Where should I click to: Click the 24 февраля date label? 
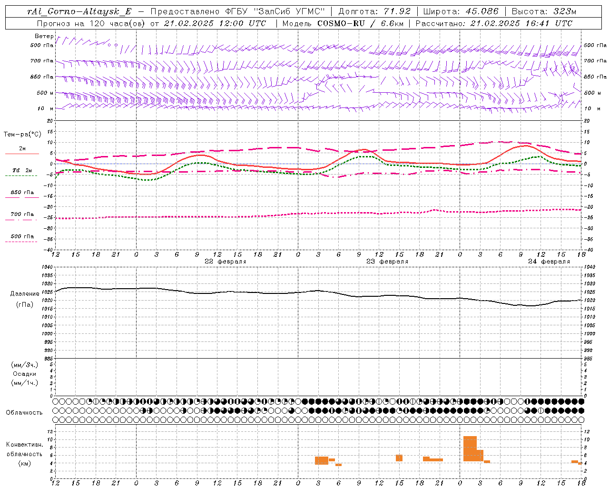coord(549,262)
